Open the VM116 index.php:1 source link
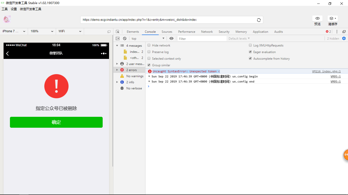Image resolution: width=348 pixels, height=195 pixels. pos(326,72)
